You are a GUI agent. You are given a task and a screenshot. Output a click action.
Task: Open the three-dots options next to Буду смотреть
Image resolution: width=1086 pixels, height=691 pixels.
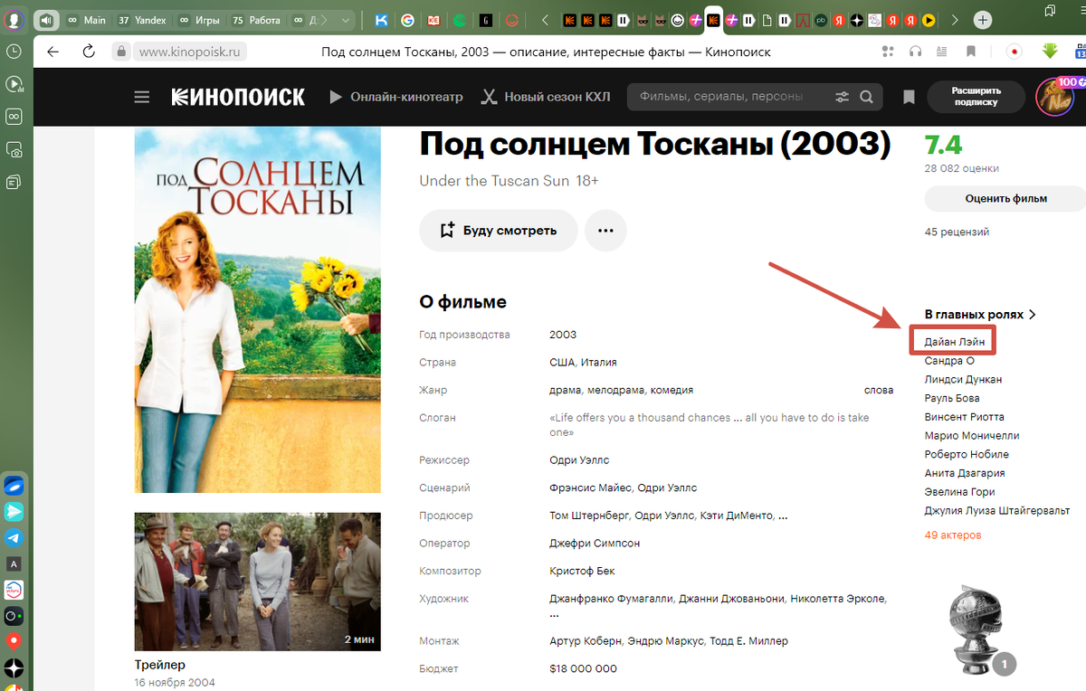tap(605, 231)
